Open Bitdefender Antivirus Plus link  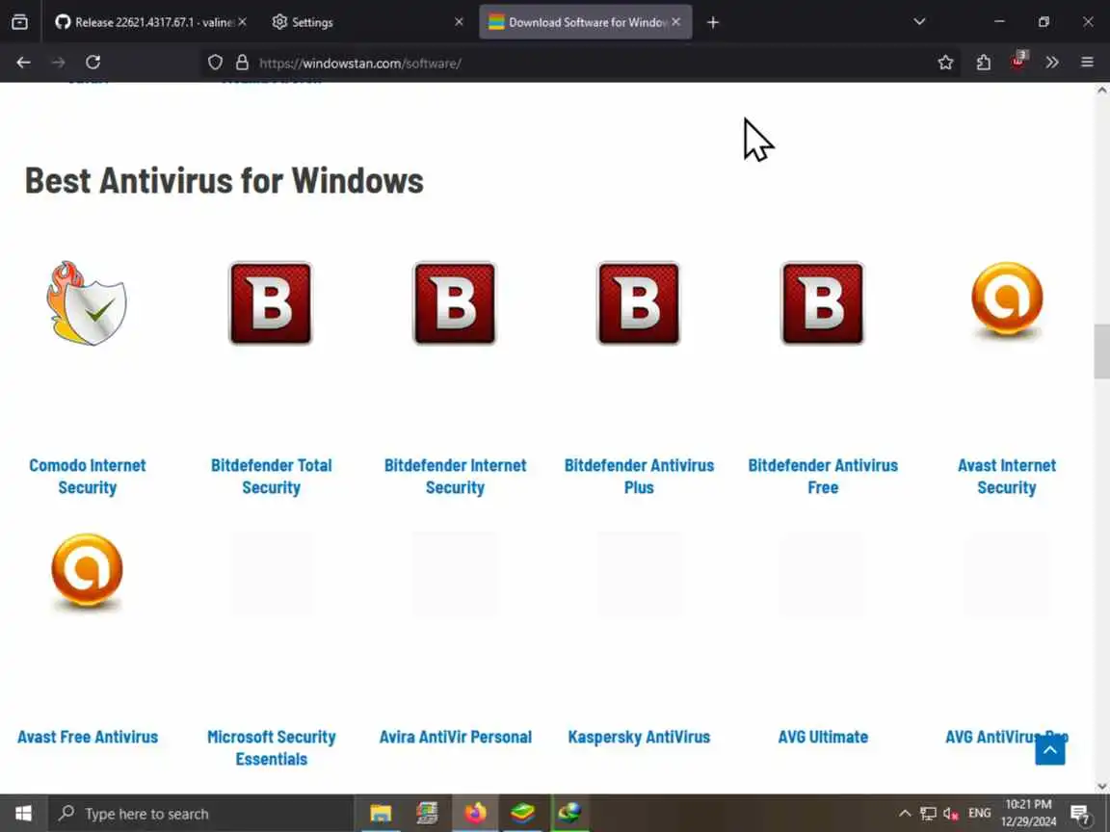click(x=639, y=476)
